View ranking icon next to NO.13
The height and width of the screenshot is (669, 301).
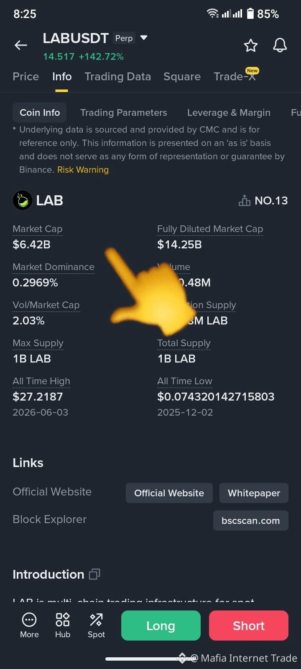[x=245, y=201]
